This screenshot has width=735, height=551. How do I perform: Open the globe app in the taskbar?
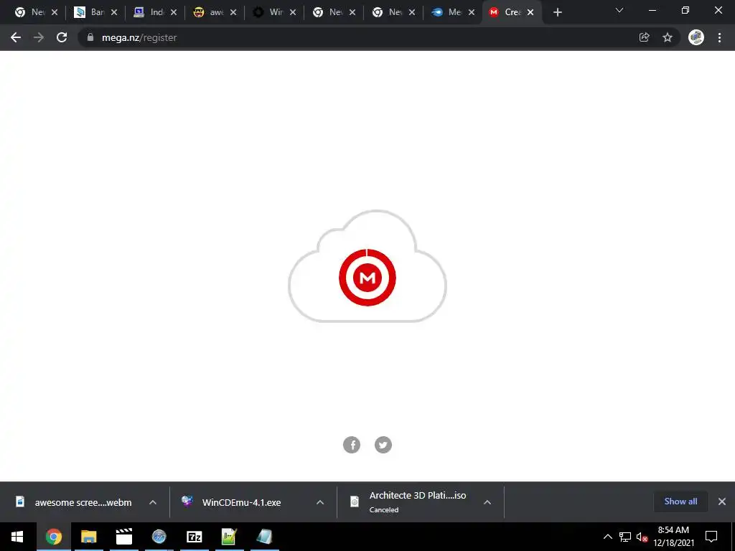tap(159, 537)
